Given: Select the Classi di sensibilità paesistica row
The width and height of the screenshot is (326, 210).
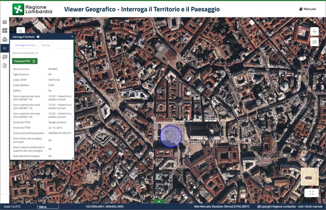Looking at the screenshot, I should tap(42, 133).
